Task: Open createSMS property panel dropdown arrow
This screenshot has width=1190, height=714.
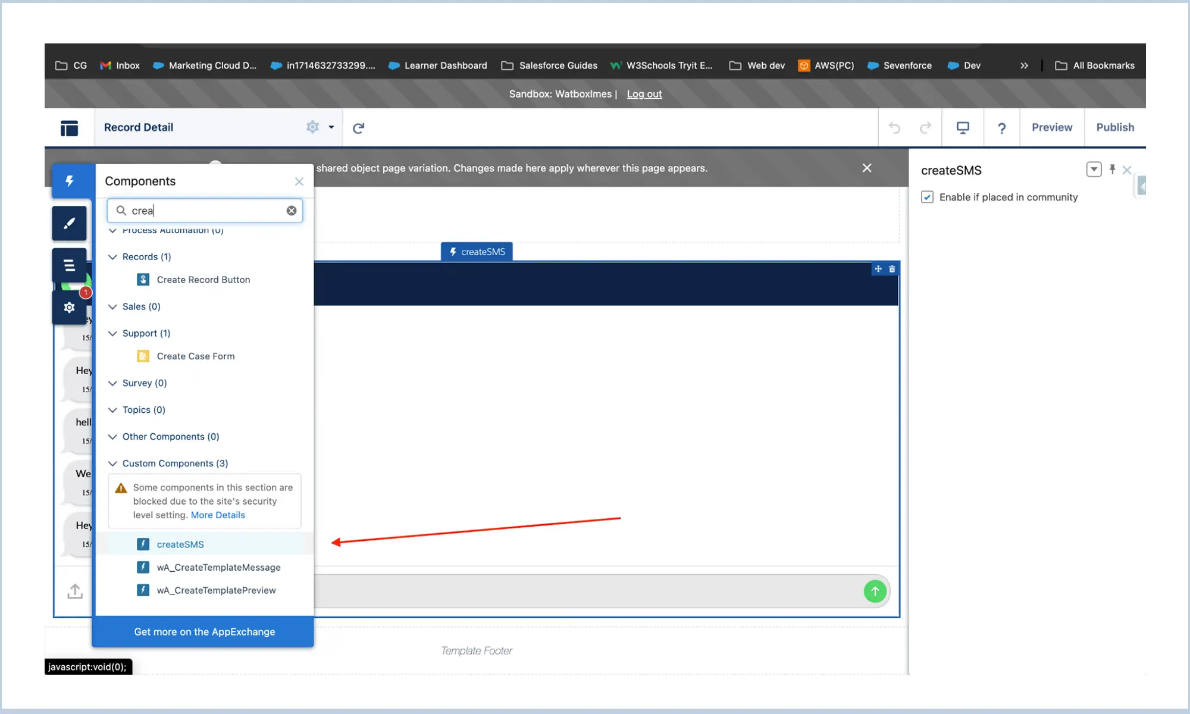Action: click(x=1094, y=170)
